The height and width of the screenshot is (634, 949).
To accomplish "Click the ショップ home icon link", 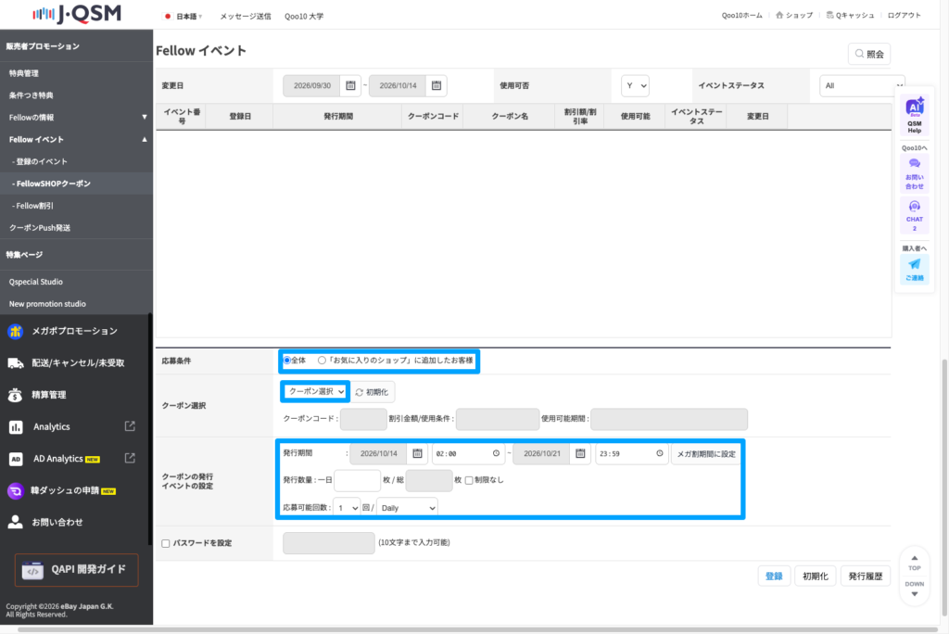I will click(793, 15).
